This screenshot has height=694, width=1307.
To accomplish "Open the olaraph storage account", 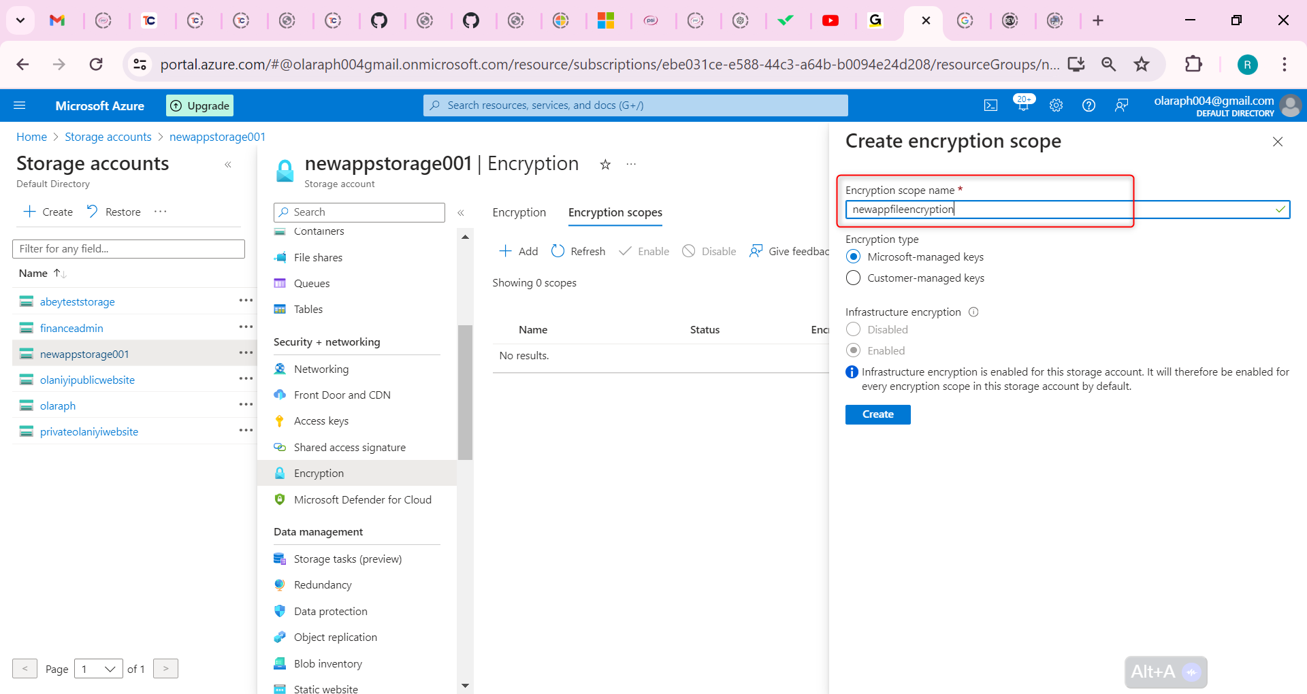I will [58, 406].
